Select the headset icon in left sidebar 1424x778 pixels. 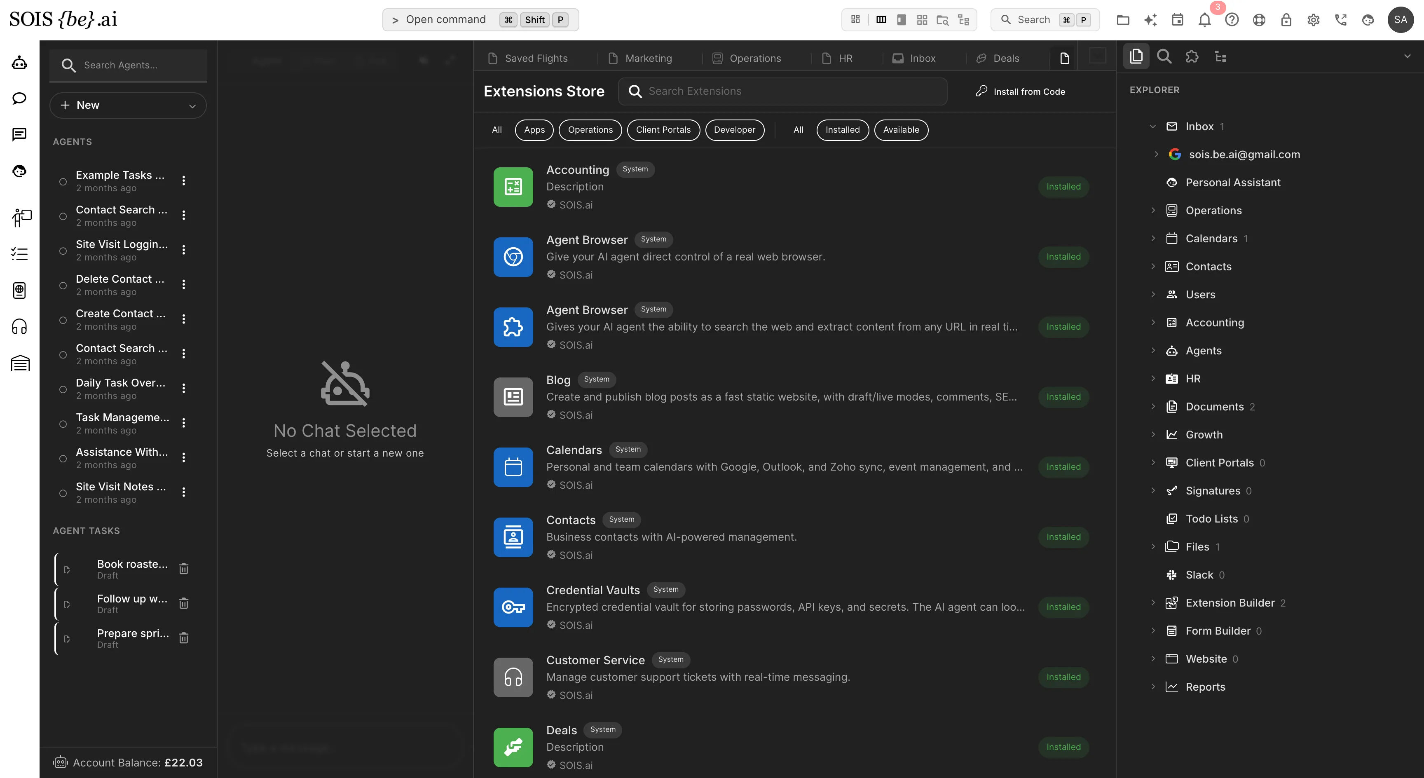tap(19, 327)
